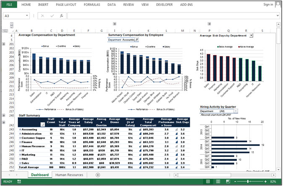The height and width of the screenshot is (186, 283).
Task: Expand the Human Resources pivot row
Action: coord(20,146)
